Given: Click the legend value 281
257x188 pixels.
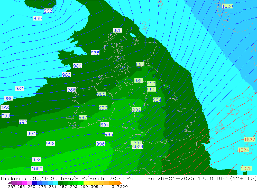Looking at the screenshot, I should click(x=52, y=186).
